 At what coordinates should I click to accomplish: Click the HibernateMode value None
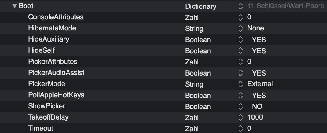[256, 28]
